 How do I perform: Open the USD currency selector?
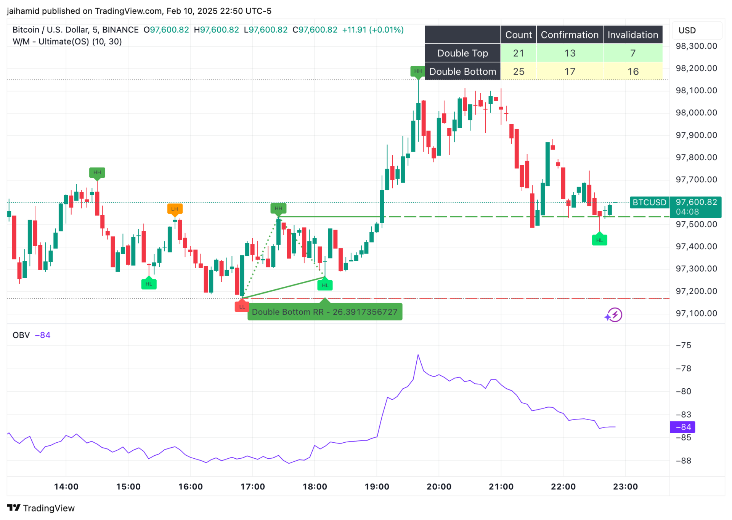tap(697, 30)
